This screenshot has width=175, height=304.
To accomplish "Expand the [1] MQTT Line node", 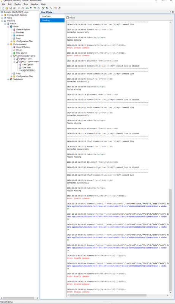I will coord(14,59).
